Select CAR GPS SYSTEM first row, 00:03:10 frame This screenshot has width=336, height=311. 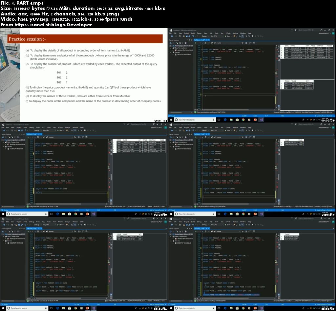pos(139,143)
